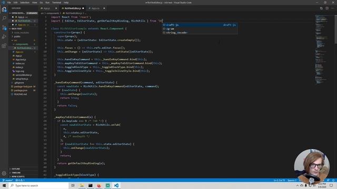Open the Search view in the activity bar
This screenshot has height=189, width=337.
pyautogui.click(x=4, y=18)
